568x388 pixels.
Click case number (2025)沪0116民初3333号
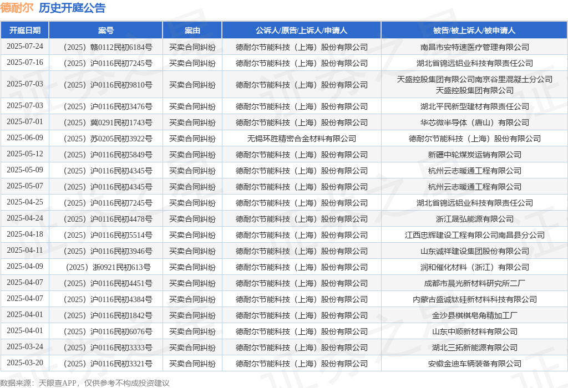tap(108, 348)
